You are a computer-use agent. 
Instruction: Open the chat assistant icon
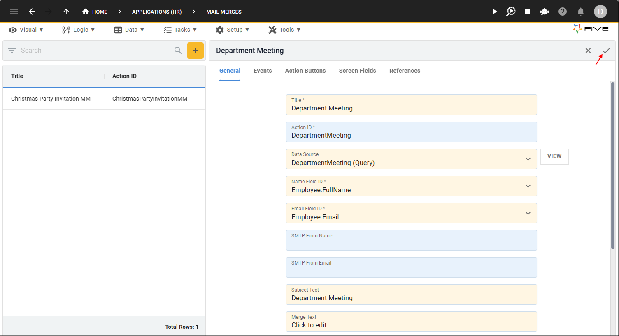(x=545, y=12)
